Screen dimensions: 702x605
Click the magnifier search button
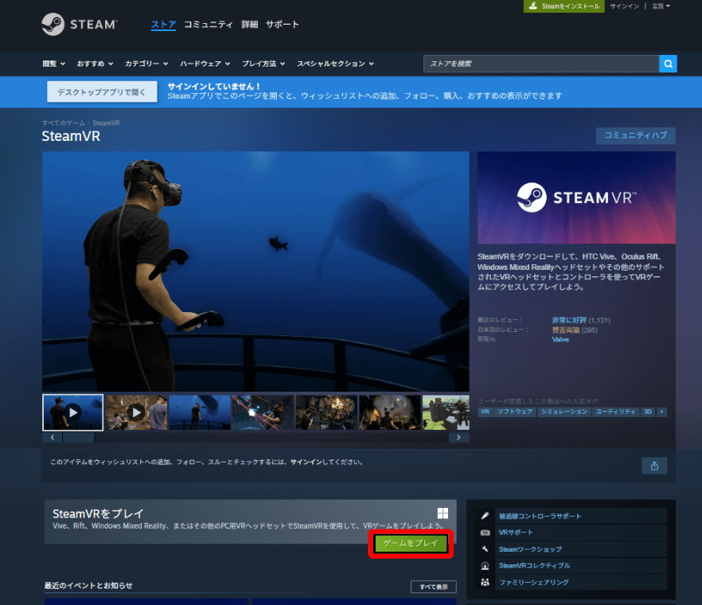[x=668, y=64]
